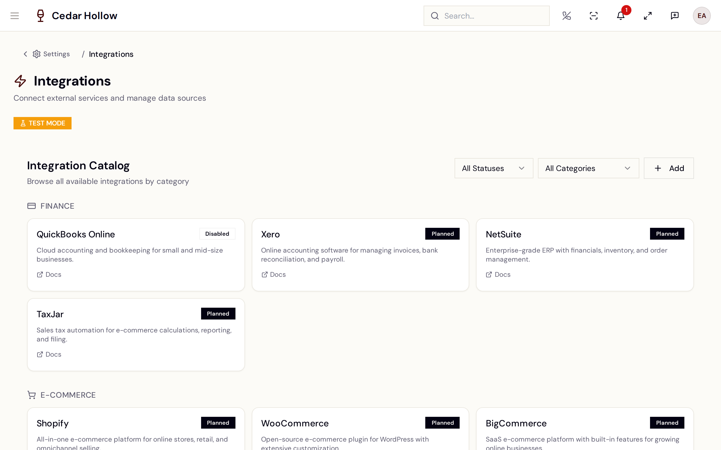The width and height of the screenshot is (721, 450).
Task: Open the BigCommerce integration card
Action: [585, 429]
